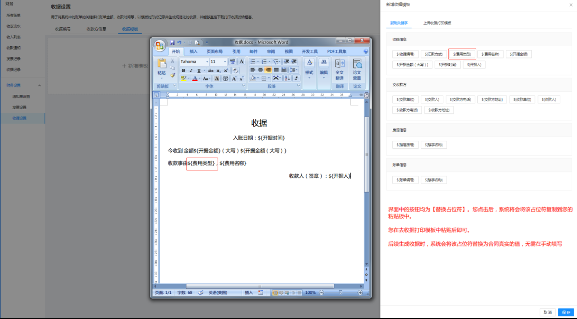Open the Tahoma font name dropdown

pos(207,62)
